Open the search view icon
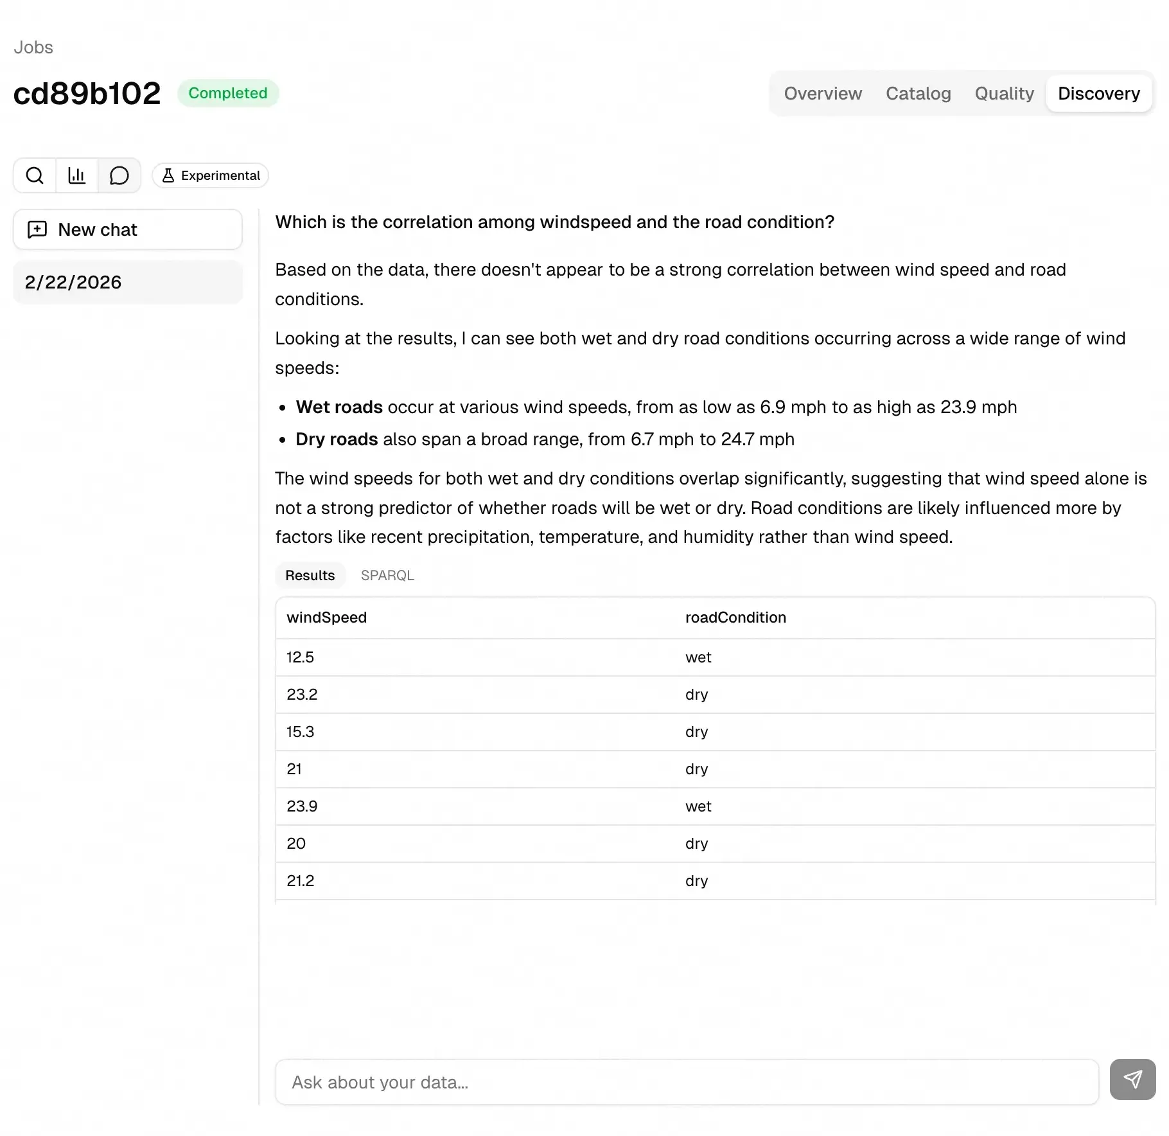Viewport: 1169px width, 1136px height. pyautogui.click(x=35, y=175)
